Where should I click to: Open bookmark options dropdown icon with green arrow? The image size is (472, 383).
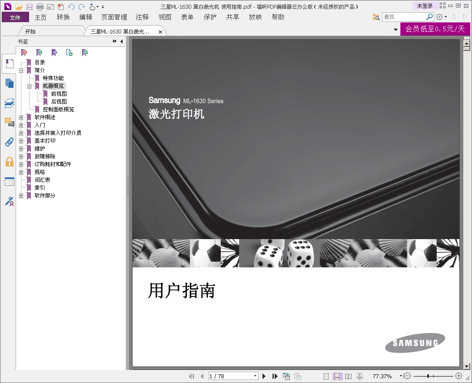pos(85,53)
